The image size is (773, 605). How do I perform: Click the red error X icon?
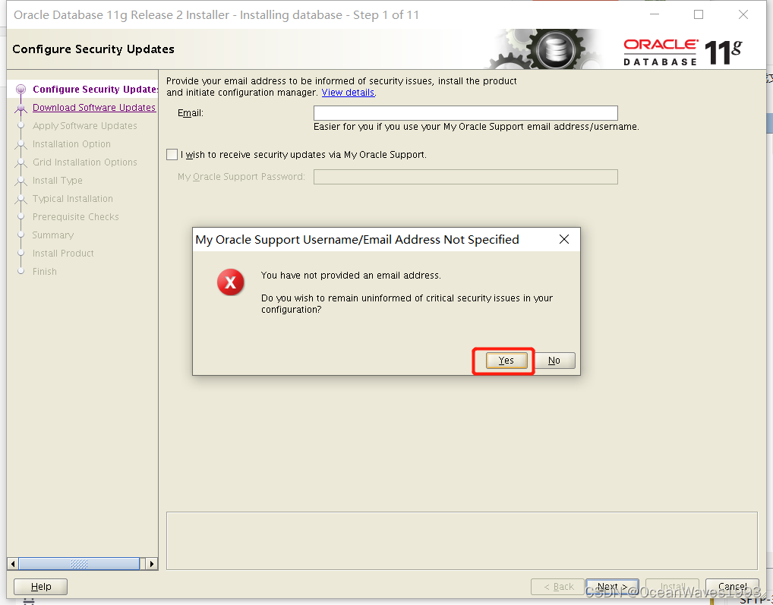click(x=230, y=282)
